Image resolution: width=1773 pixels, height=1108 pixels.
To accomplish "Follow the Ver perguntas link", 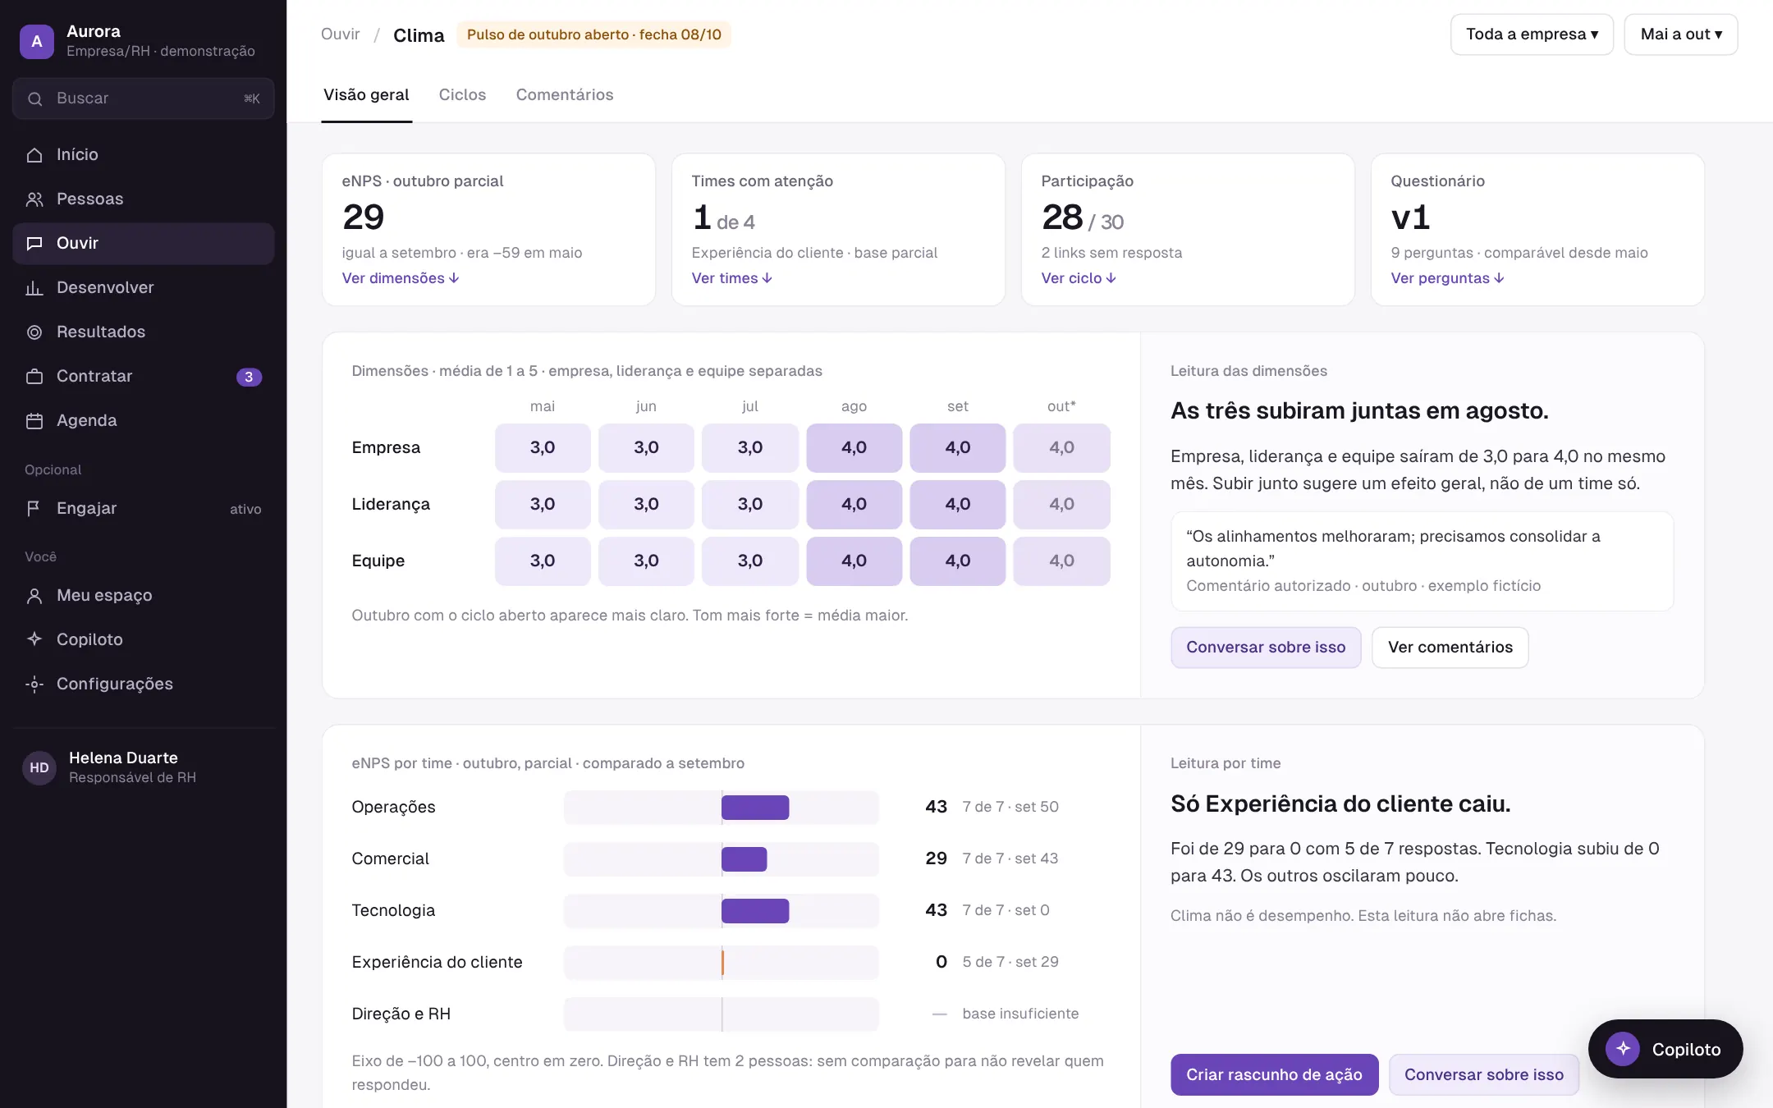I will (x=1447, y=278).
